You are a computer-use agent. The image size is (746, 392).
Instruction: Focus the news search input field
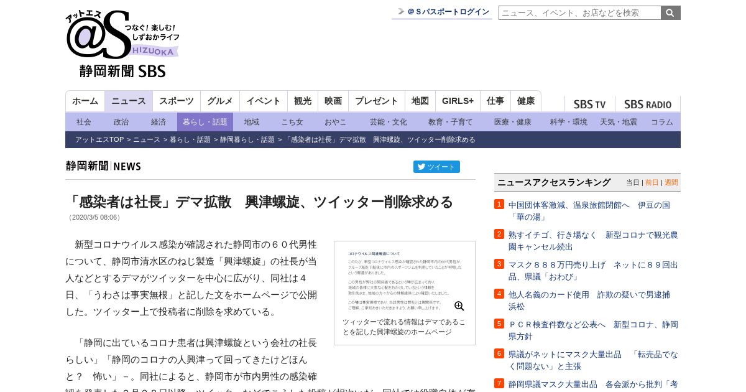coord(580,12)
